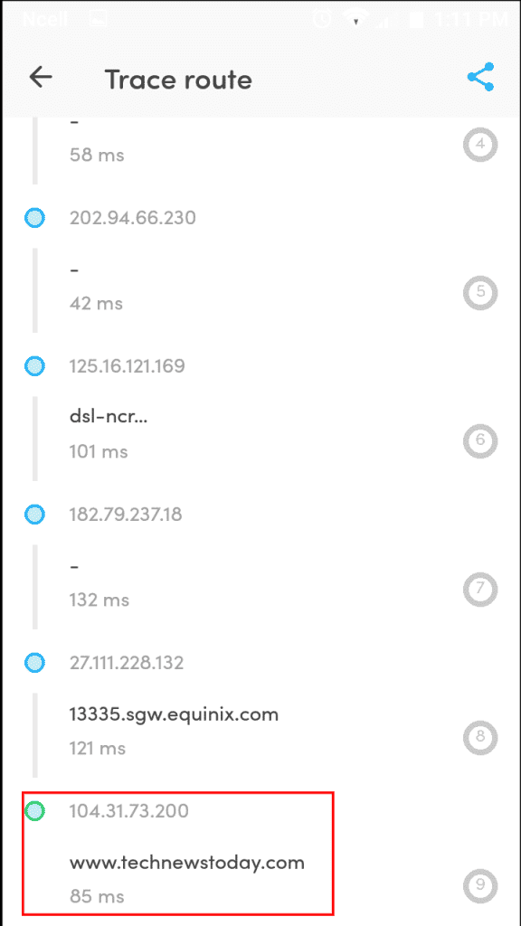The width and height of the screenshot is (521, 926).
Task: Expand the truncated dsl-ncr hostname entry
Action: click(x=109, y=416)
